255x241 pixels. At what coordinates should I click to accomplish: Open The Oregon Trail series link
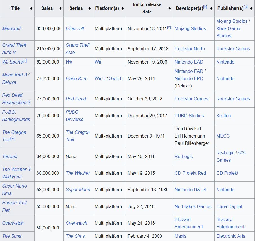78,136
